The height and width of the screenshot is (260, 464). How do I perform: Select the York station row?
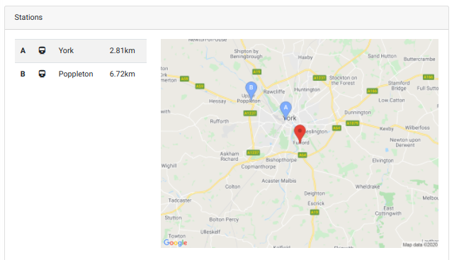coord(81,51)
